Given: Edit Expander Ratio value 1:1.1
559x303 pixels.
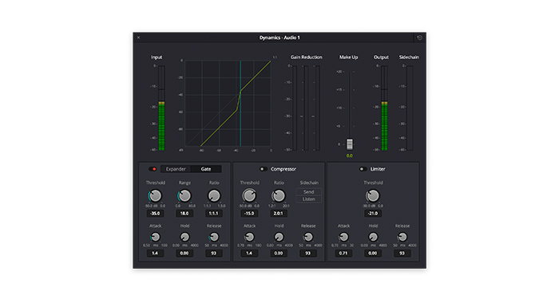Looking at the screenshot, I should (x=214, y=213).
